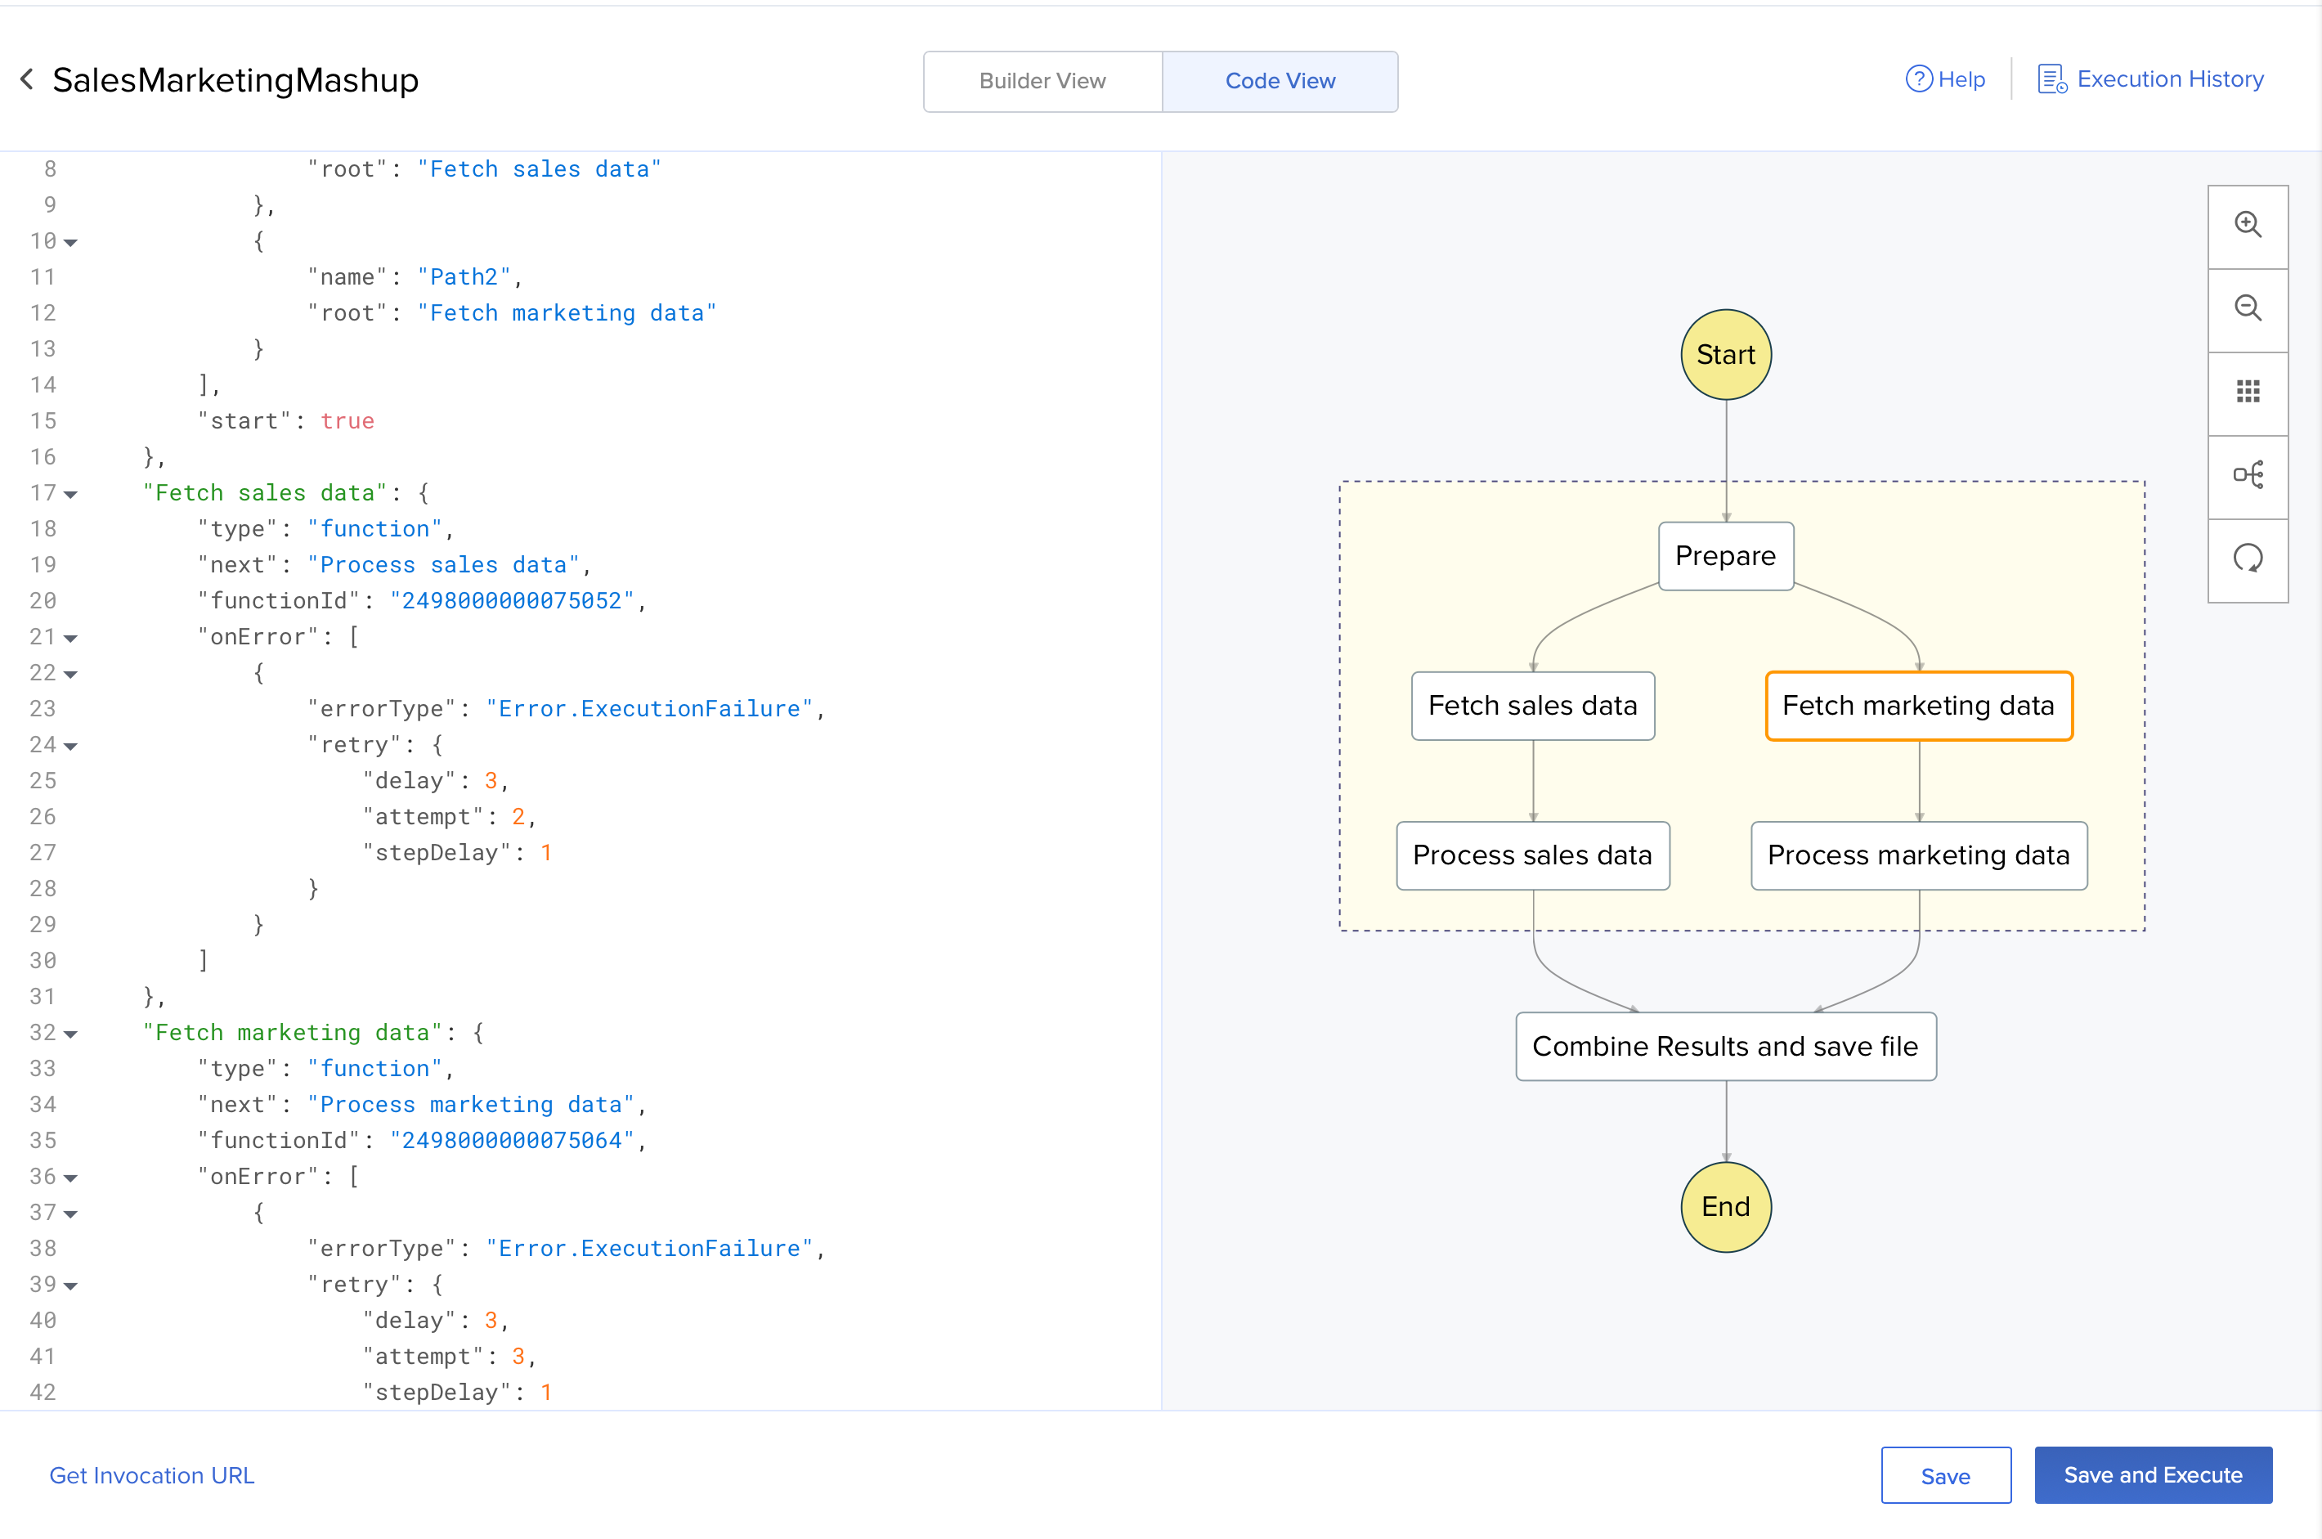Click the Save button
Image resolution: width=2322 pixels, height=1539 pixels.
pos(1945,1475)
